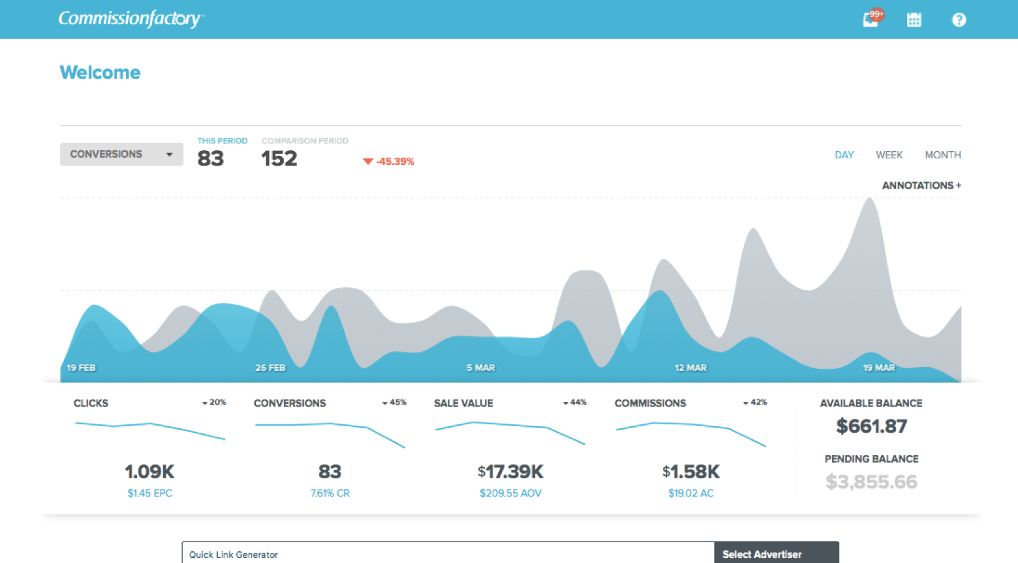Click the Commission Factory logo
Viewport: 1018px width, 563px height.
[x=131, y=19]
